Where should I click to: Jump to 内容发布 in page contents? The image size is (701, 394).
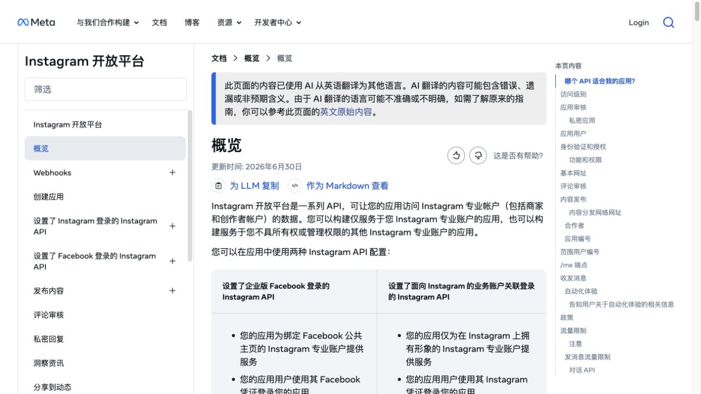pos(573,199)
